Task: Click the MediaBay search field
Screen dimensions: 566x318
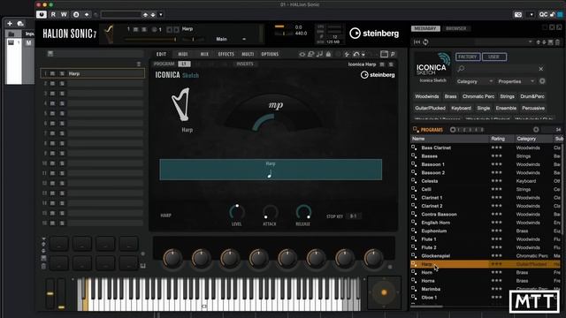Action: (500, 69)
